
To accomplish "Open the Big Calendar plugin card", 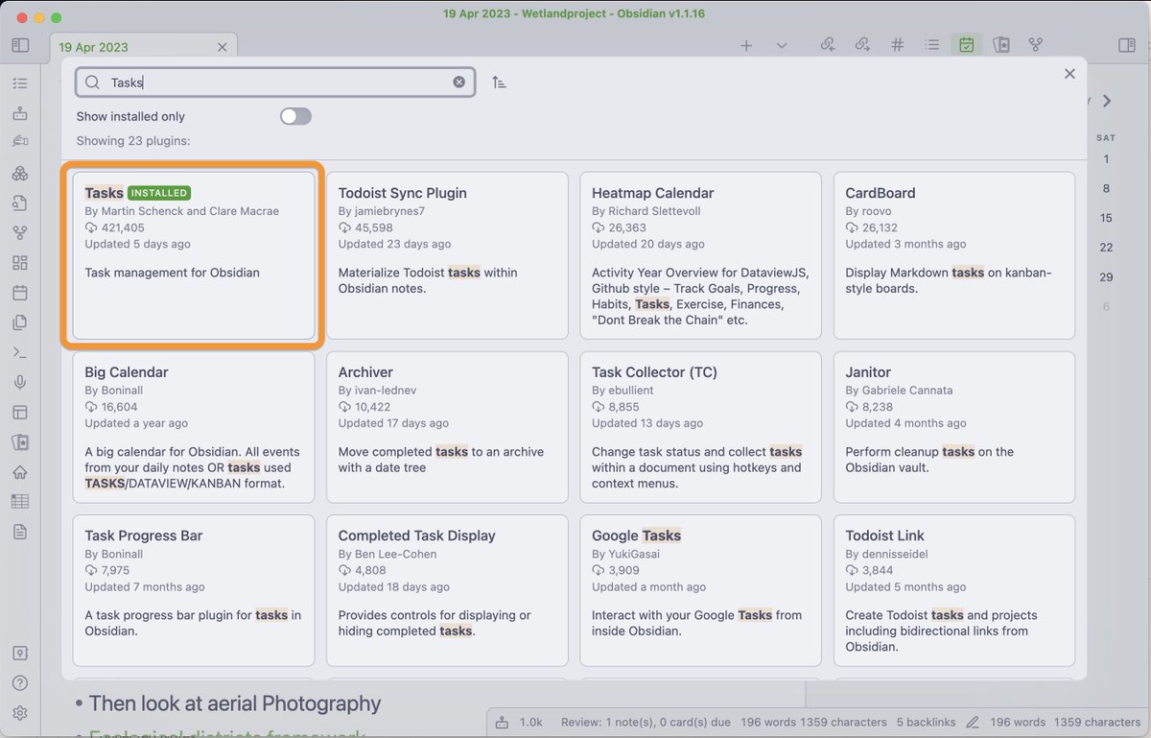I will click(x=194, y=427).
